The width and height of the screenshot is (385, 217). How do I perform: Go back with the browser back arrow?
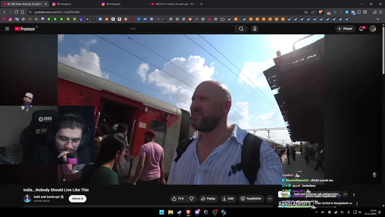pyautogui.click(x=4, y=12)
